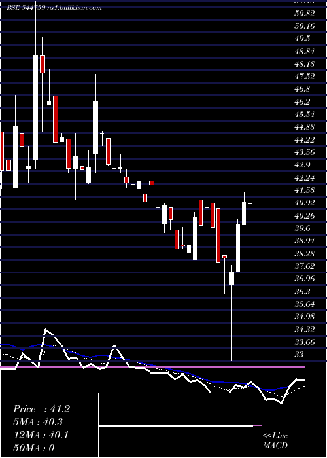Click the 35.64 price axis label

(305, 304)
